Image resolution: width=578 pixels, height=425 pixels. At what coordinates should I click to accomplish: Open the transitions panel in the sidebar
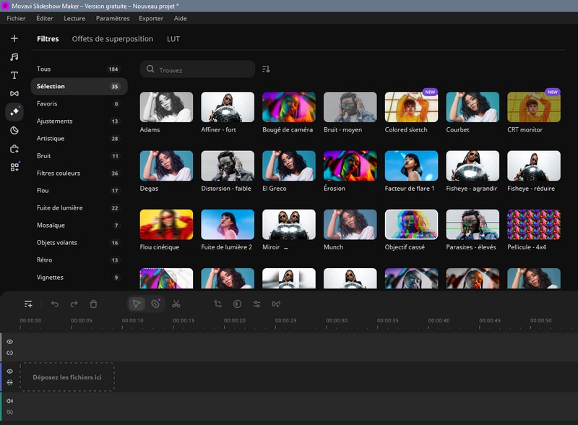pos(14,93)
